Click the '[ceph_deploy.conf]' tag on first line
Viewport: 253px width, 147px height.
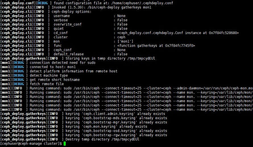[18, 3]
